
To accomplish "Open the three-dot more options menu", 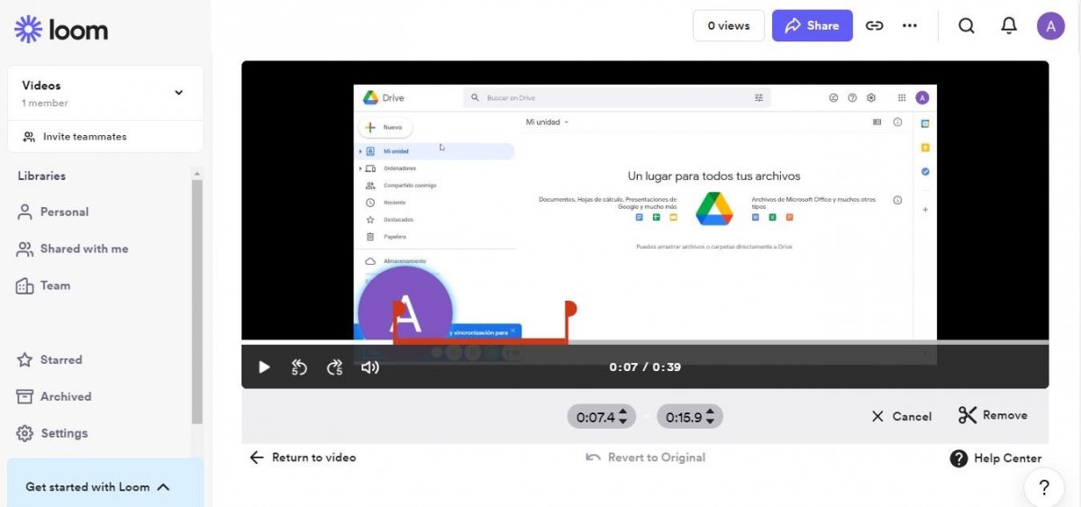I will coord(910,25).
